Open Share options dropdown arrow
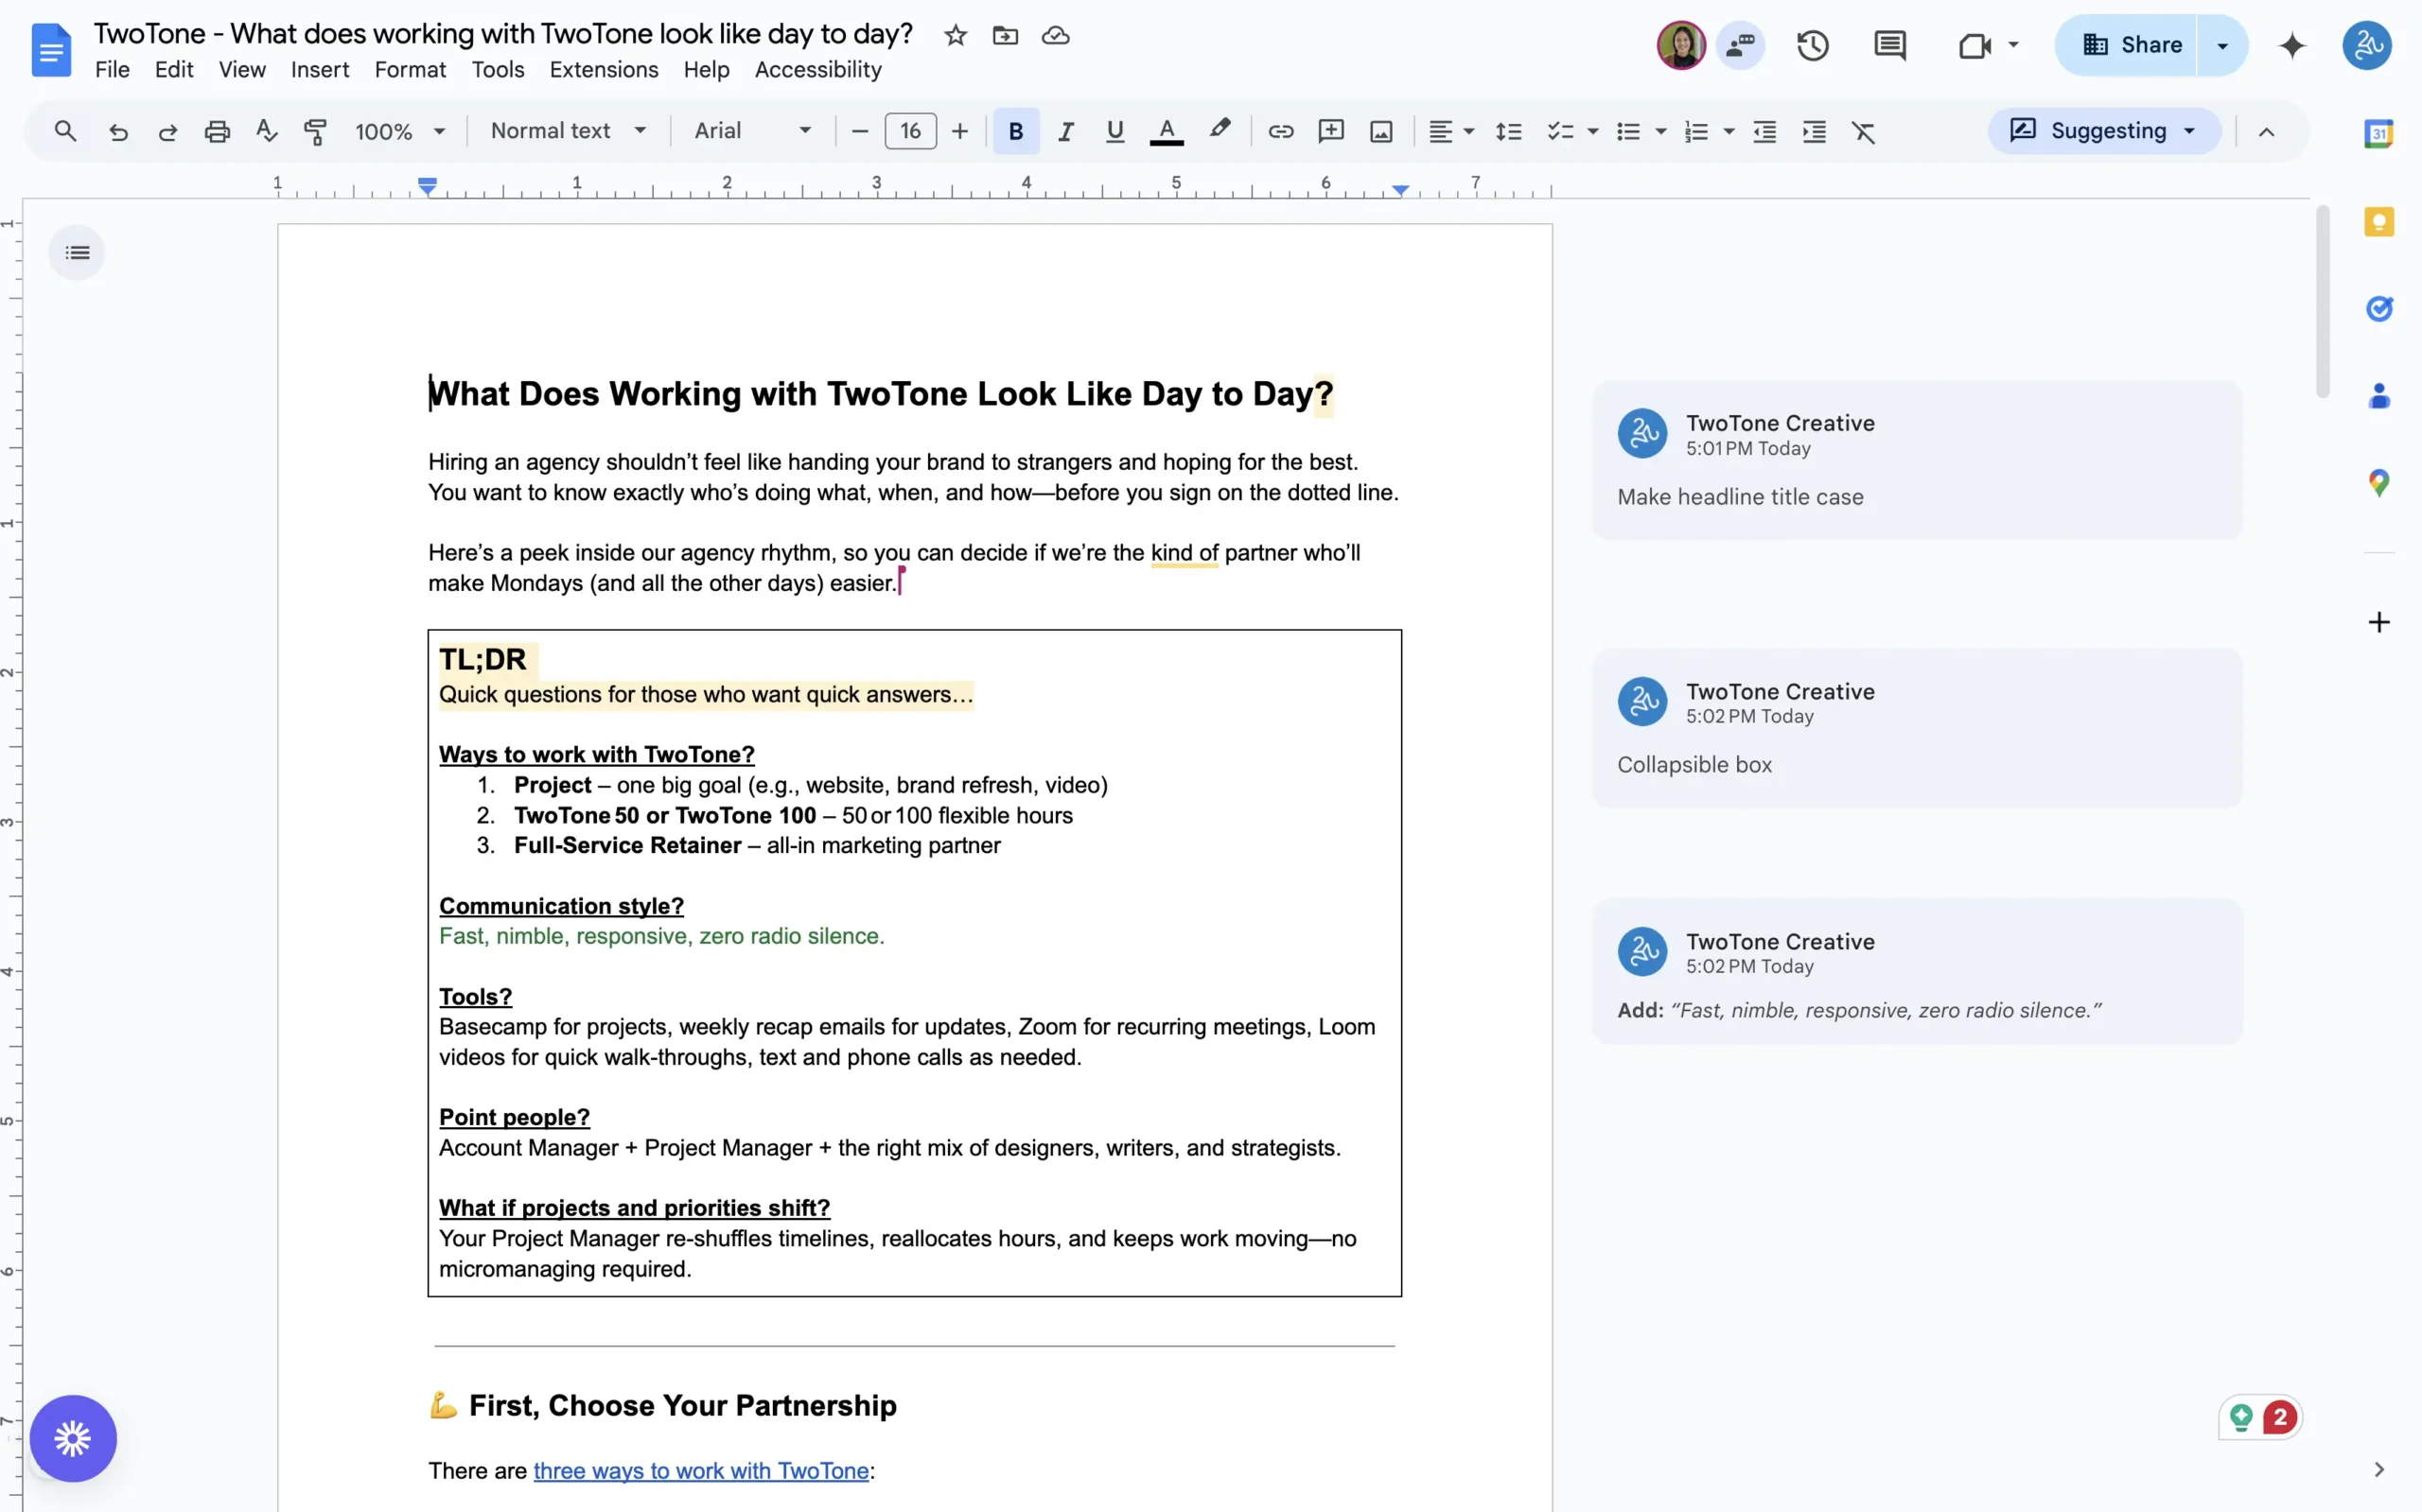 (x=2222, y=45)
